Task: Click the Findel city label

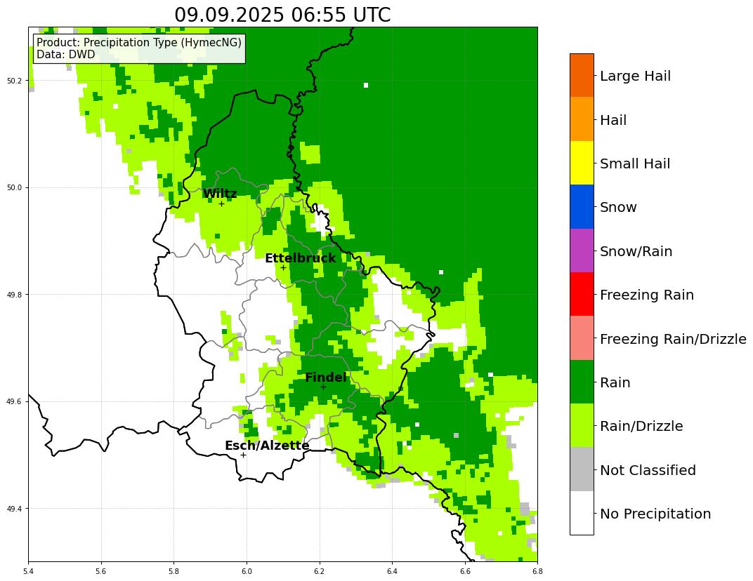Action: point(326,377)
